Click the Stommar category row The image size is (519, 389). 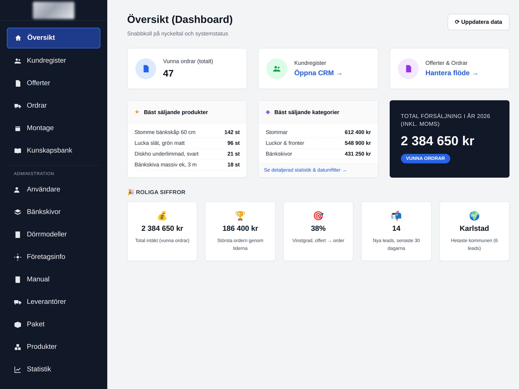click(x=318, y=132)
